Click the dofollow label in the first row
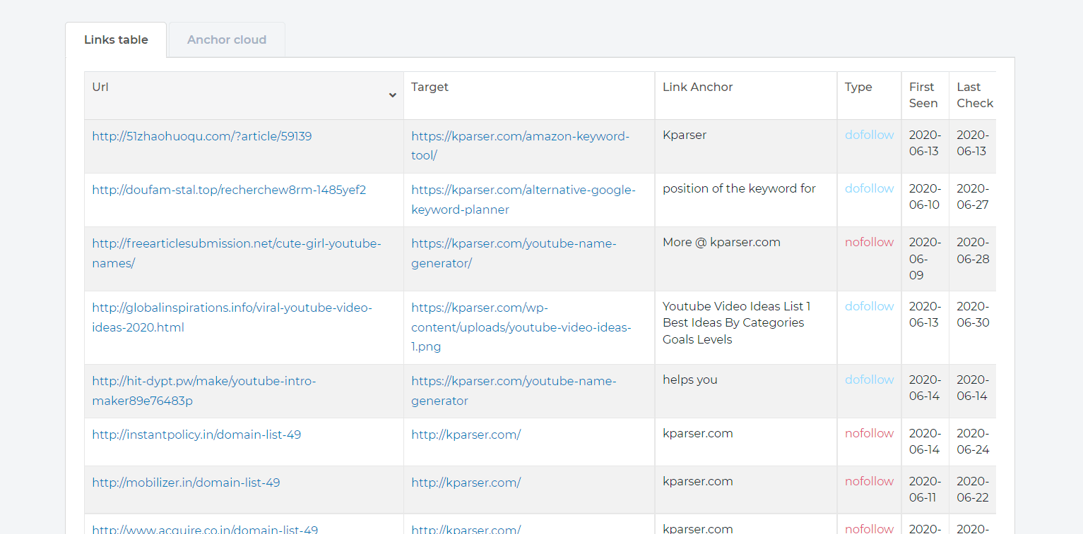Image resolution: width=1083 pixels, height=534 pixels. 869,135
